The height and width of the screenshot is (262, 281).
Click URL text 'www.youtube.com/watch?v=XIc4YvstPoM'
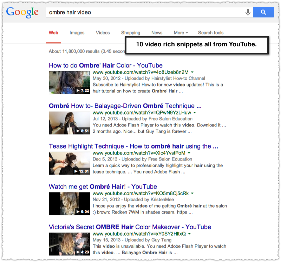coord(139,153)
